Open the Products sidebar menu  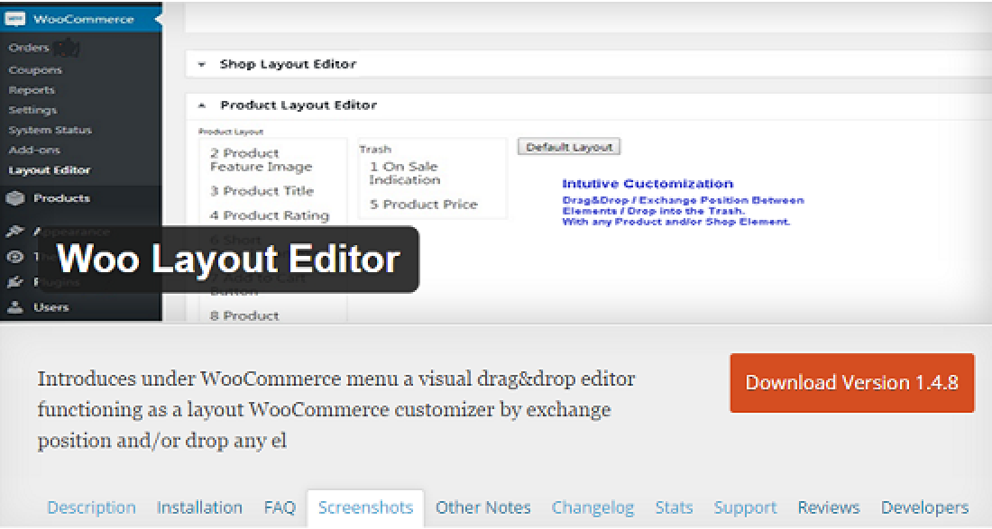point(61,198)
